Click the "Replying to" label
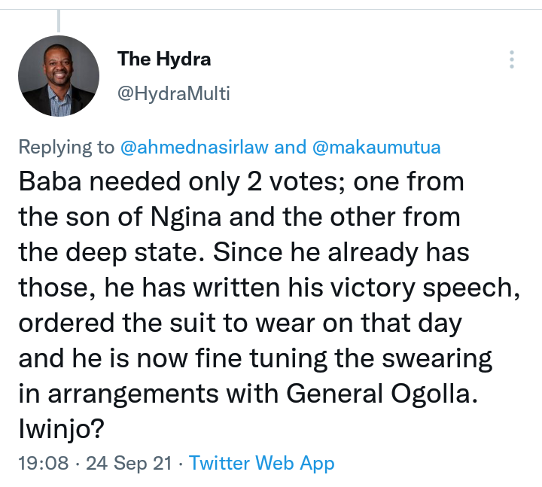542x487 pixels. pos(66,148)
